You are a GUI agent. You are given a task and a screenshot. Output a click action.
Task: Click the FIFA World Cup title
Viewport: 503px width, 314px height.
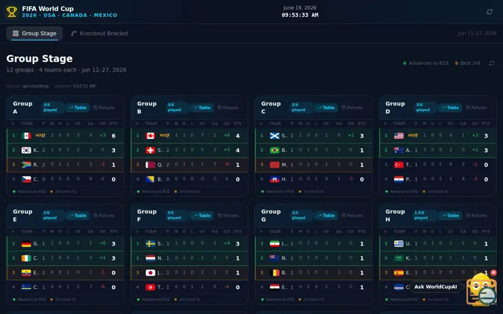tap(48, 9)
